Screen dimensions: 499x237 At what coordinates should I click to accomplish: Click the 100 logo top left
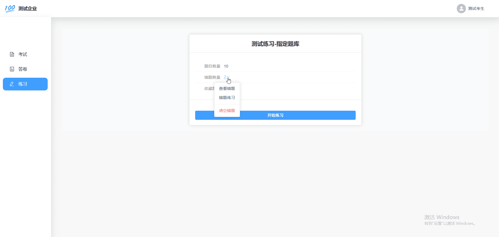click(10, 8)
